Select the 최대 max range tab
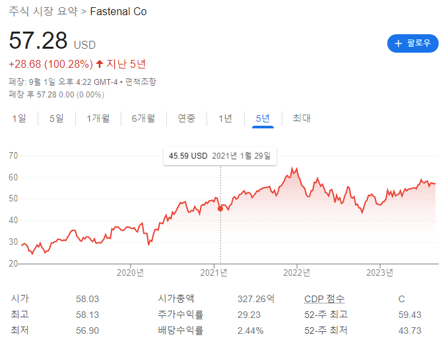This screenshot has width=444, height=341. pyautogui.click(x=301, y=118)
